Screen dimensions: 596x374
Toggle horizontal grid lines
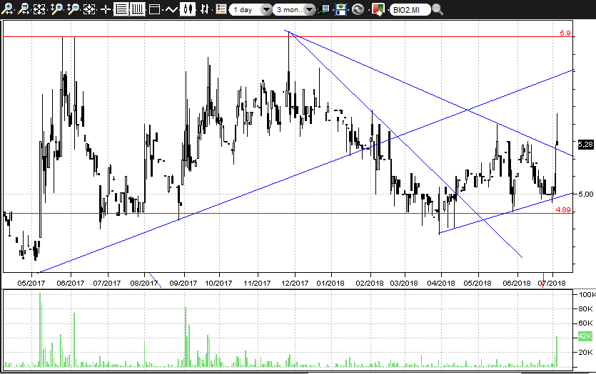click(x=121, y=9)
